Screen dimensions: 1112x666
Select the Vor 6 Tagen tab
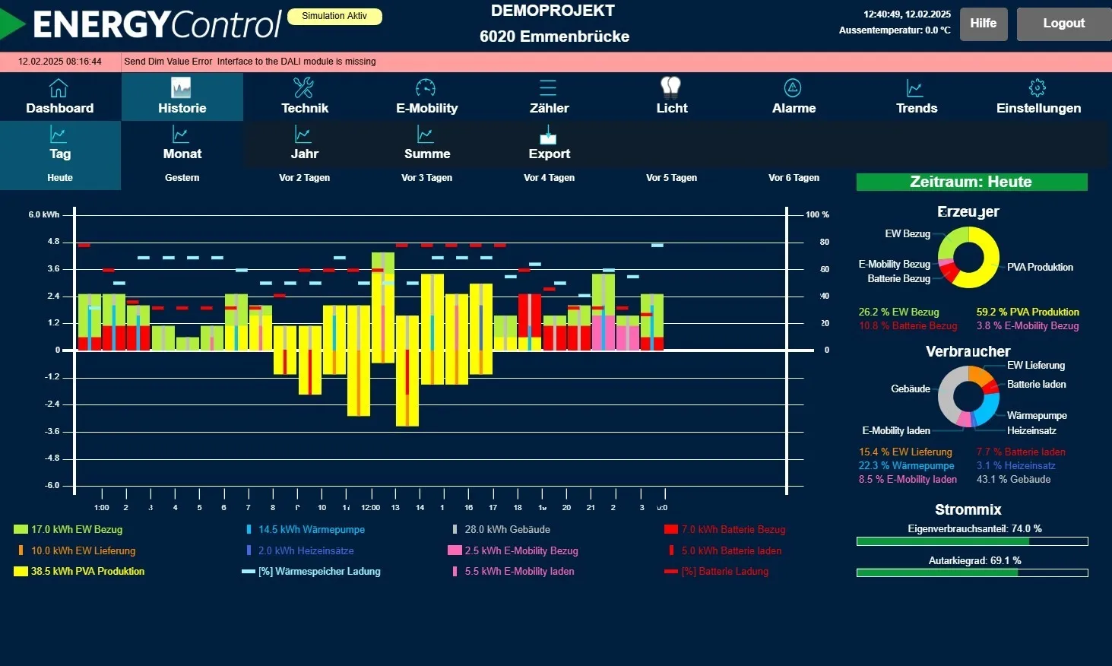[x=794, y=178]
